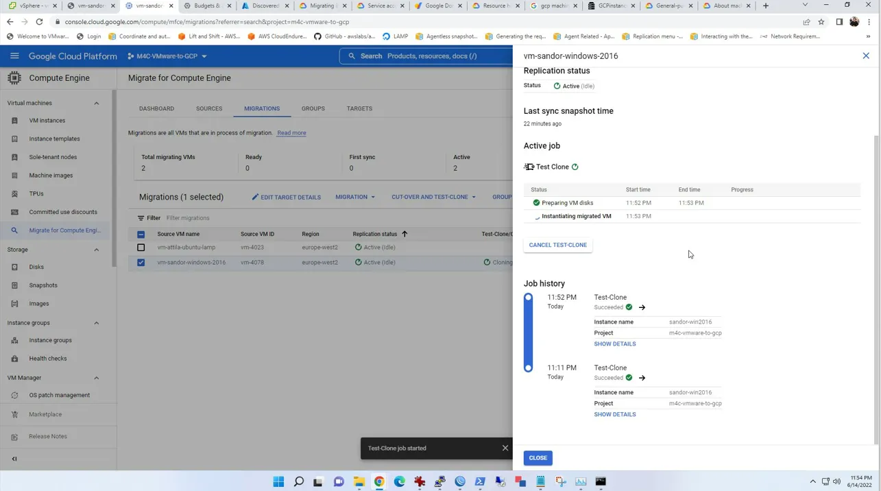Click OS patch management icon
The image size is (881, 491).
(x=14, y=395)
